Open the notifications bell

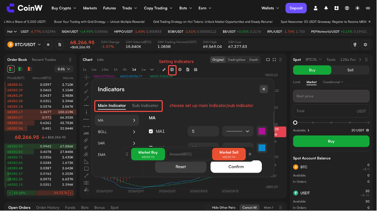(326, 8)
